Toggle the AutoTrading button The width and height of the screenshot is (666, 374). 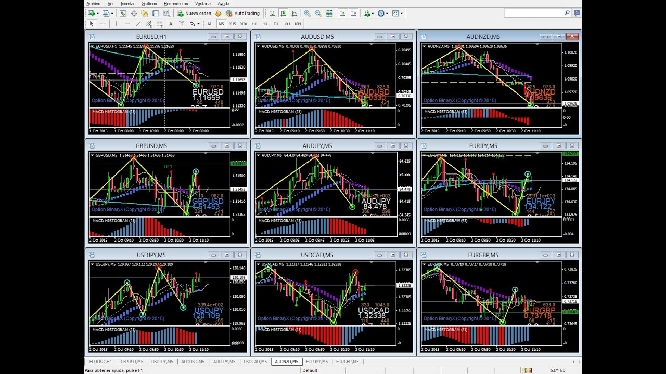click(x=242, y=13)
